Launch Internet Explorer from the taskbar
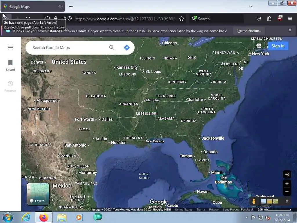 (x=26, y=217)
